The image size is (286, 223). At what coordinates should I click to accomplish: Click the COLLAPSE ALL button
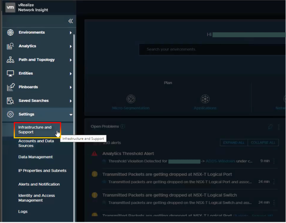click(x=263, y=143)
